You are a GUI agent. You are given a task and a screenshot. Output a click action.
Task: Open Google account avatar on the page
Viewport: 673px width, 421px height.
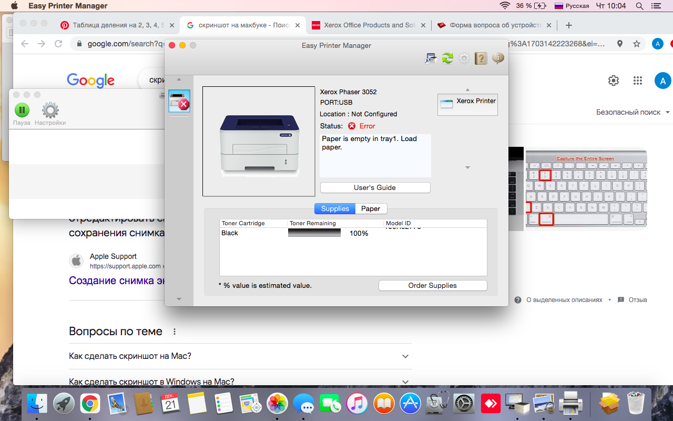tap(662, 81)
